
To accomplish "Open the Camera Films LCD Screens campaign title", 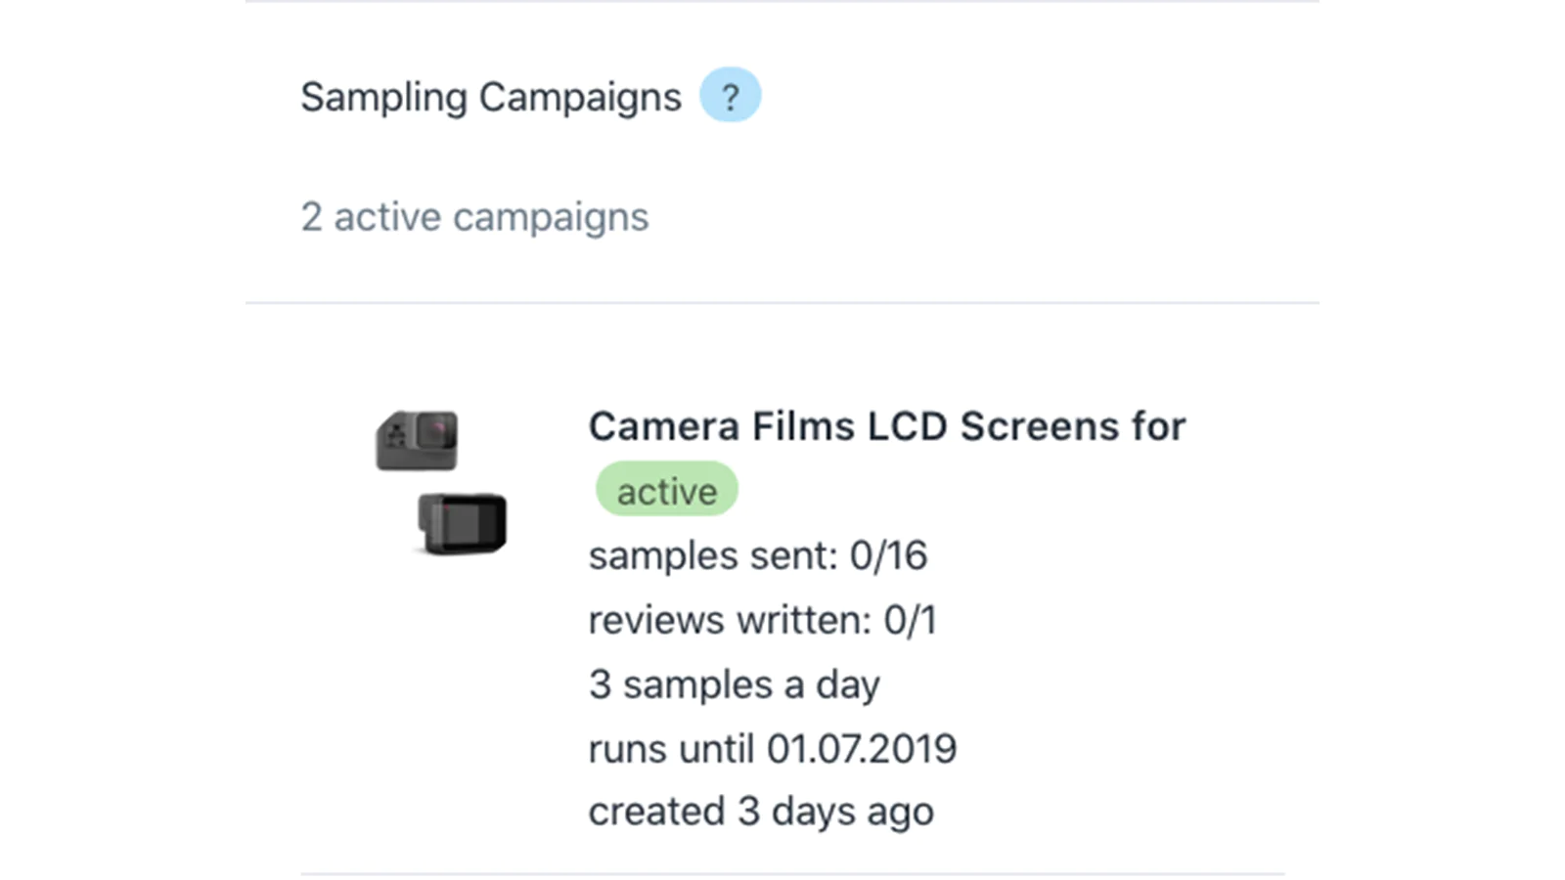I will [887, 426].
